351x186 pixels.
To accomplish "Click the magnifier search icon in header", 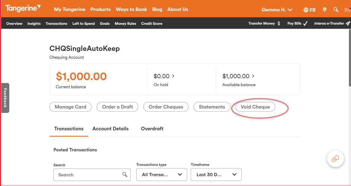I will pyautogui.click(x=336, y=10).
